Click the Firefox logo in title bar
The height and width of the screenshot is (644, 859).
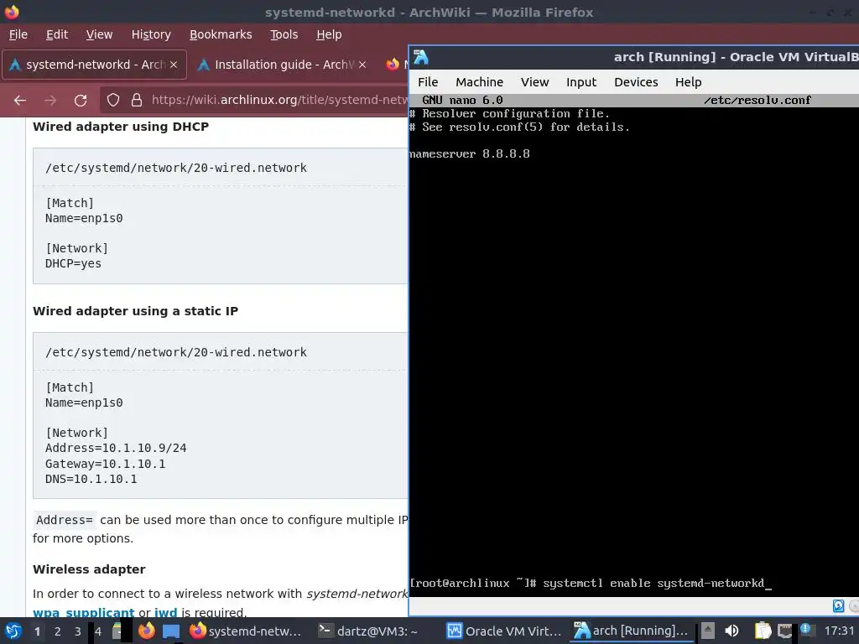coord(12,12)
